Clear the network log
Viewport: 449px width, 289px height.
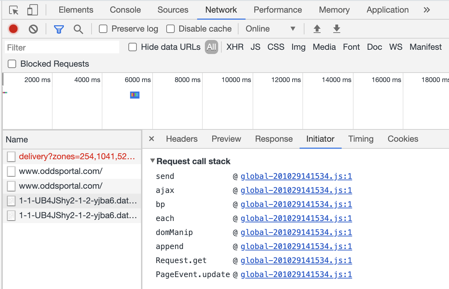coord(33,29)
